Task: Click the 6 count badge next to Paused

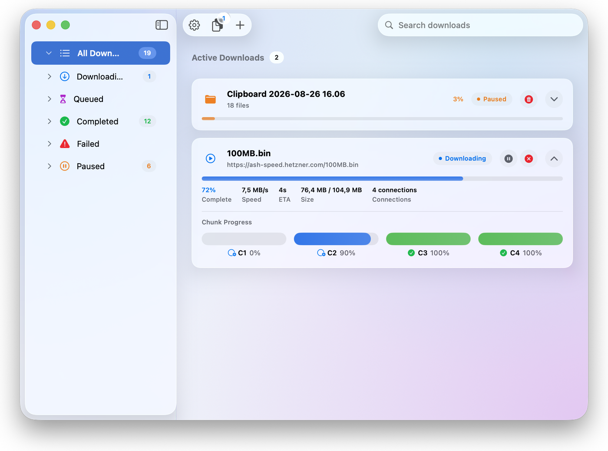Action: 149,166
